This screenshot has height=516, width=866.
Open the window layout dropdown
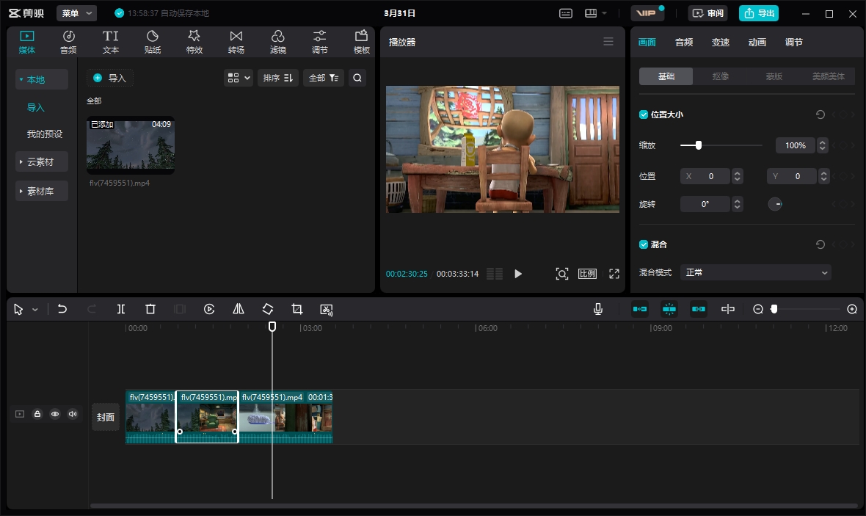pyautogui.click(x=596, y=13)
